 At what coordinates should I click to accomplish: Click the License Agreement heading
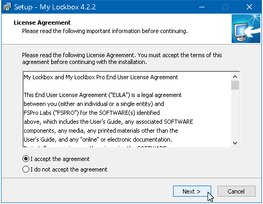point(42,23)
